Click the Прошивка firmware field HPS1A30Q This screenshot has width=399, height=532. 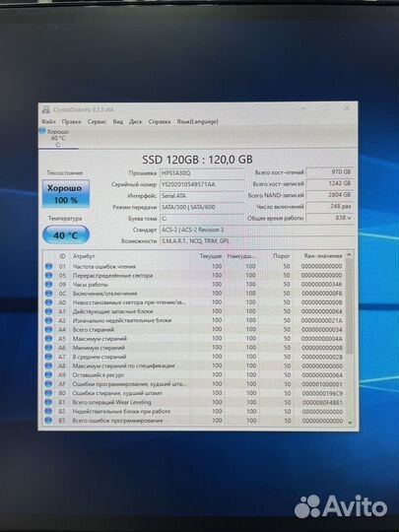pos(202,173)
